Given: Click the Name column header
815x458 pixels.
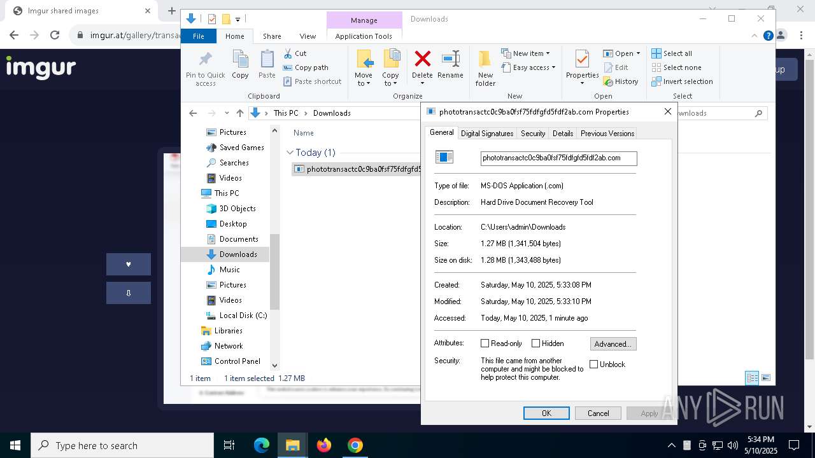Looking at the screenshot, I should point(303,133).
